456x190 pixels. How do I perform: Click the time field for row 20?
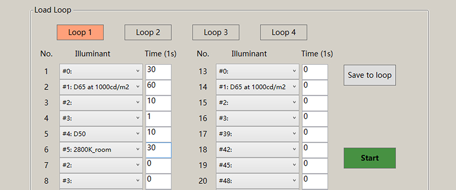(315, 182)
